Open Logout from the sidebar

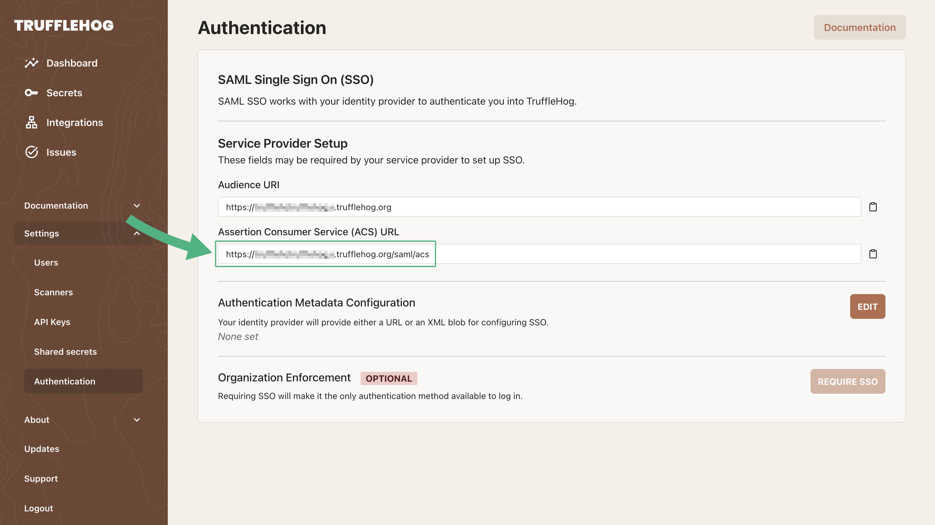click(x=38, y=508)
